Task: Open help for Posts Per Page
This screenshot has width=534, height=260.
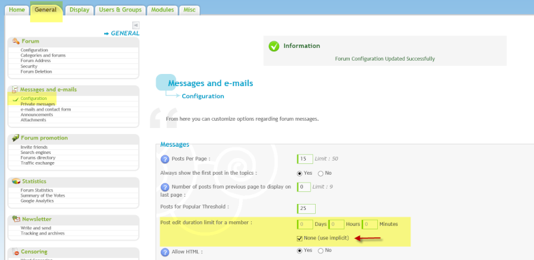Action: tap(165, 159)
